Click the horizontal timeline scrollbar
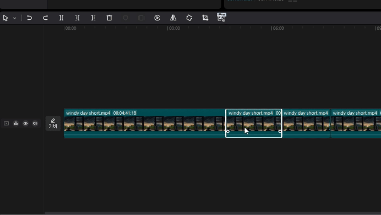The width and height of the screenshot is (381, 215). click(213, 213)
